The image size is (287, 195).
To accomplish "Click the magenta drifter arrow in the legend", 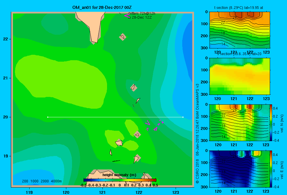I will (x=127, y=15).
